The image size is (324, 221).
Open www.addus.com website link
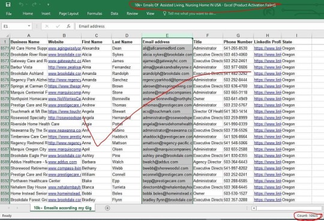coord(62,162)
